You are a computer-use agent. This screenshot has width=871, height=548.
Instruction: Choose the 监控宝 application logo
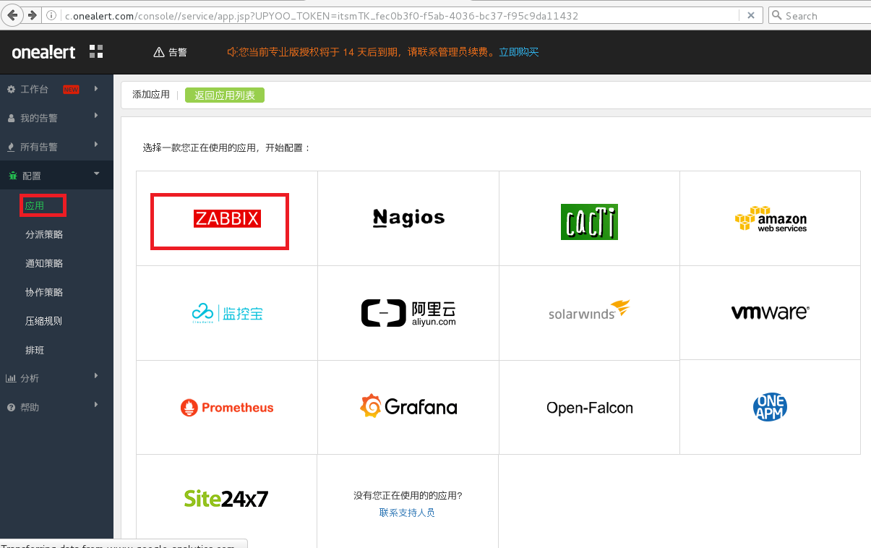tap(227, 313)
